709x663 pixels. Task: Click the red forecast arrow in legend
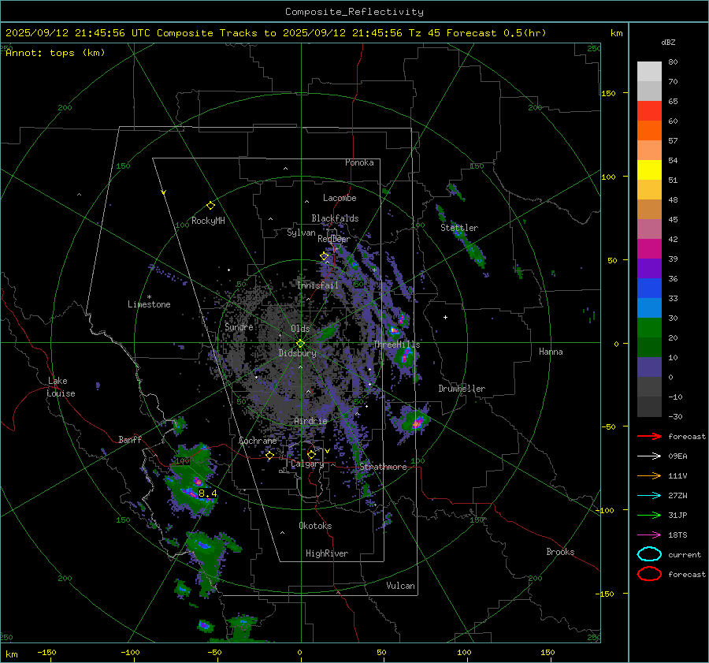coord(649,436)
